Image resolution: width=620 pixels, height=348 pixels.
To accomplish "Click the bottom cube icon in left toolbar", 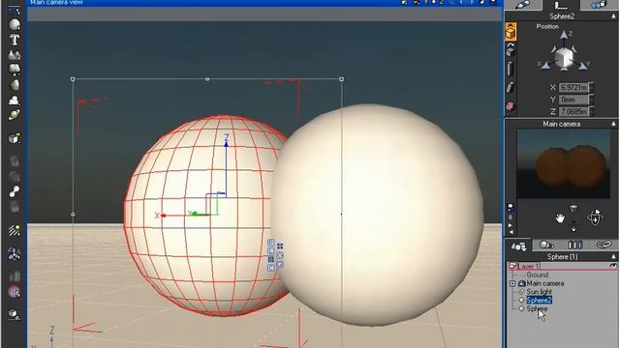I will click(x=15, y=313).
